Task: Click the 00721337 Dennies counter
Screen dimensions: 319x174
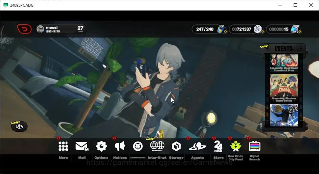Action: click(x=242, y=29)
